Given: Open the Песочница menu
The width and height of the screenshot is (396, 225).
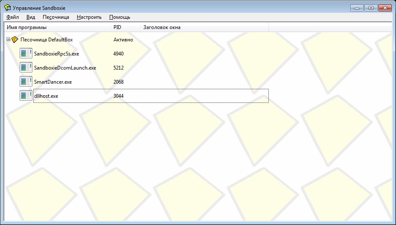Looking at the screenshot, I should click(x=56, y=17).
